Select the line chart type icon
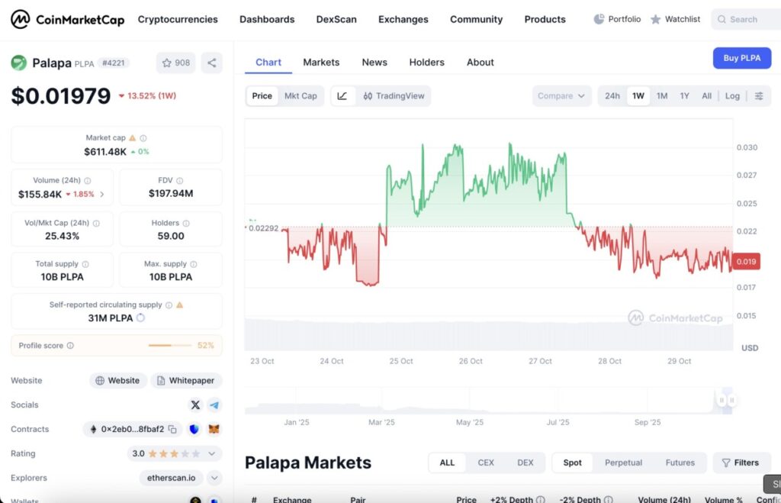 342,95
